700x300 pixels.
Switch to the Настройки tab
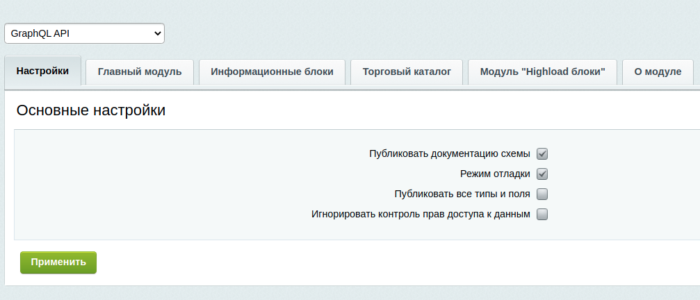point(43,71)
